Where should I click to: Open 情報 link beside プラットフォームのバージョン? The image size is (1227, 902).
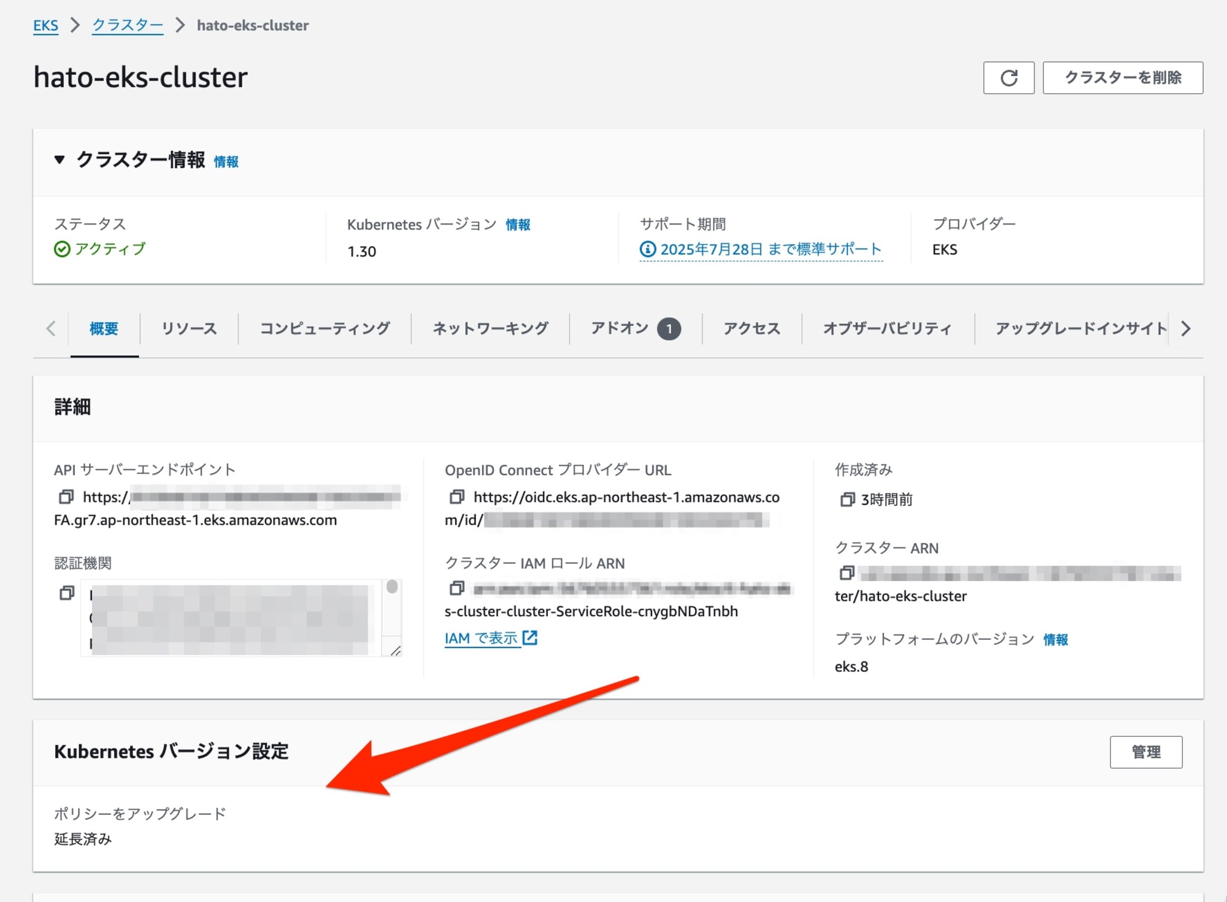coord(1056,640)
